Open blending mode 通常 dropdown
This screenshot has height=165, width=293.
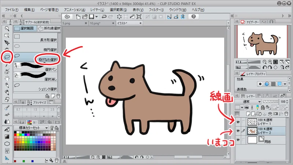(248, 102)
